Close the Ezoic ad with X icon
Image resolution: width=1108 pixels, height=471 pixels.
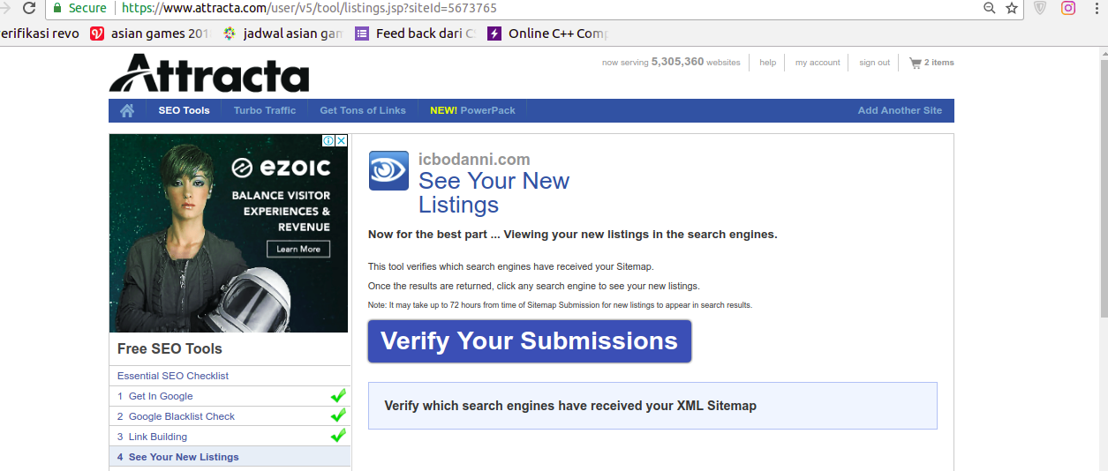coord(342,140)
